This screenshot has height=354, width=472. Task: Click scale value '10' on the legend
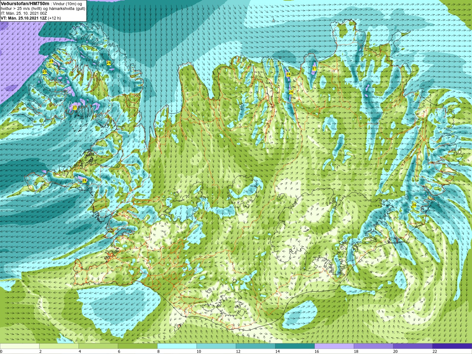pos(199,351)
